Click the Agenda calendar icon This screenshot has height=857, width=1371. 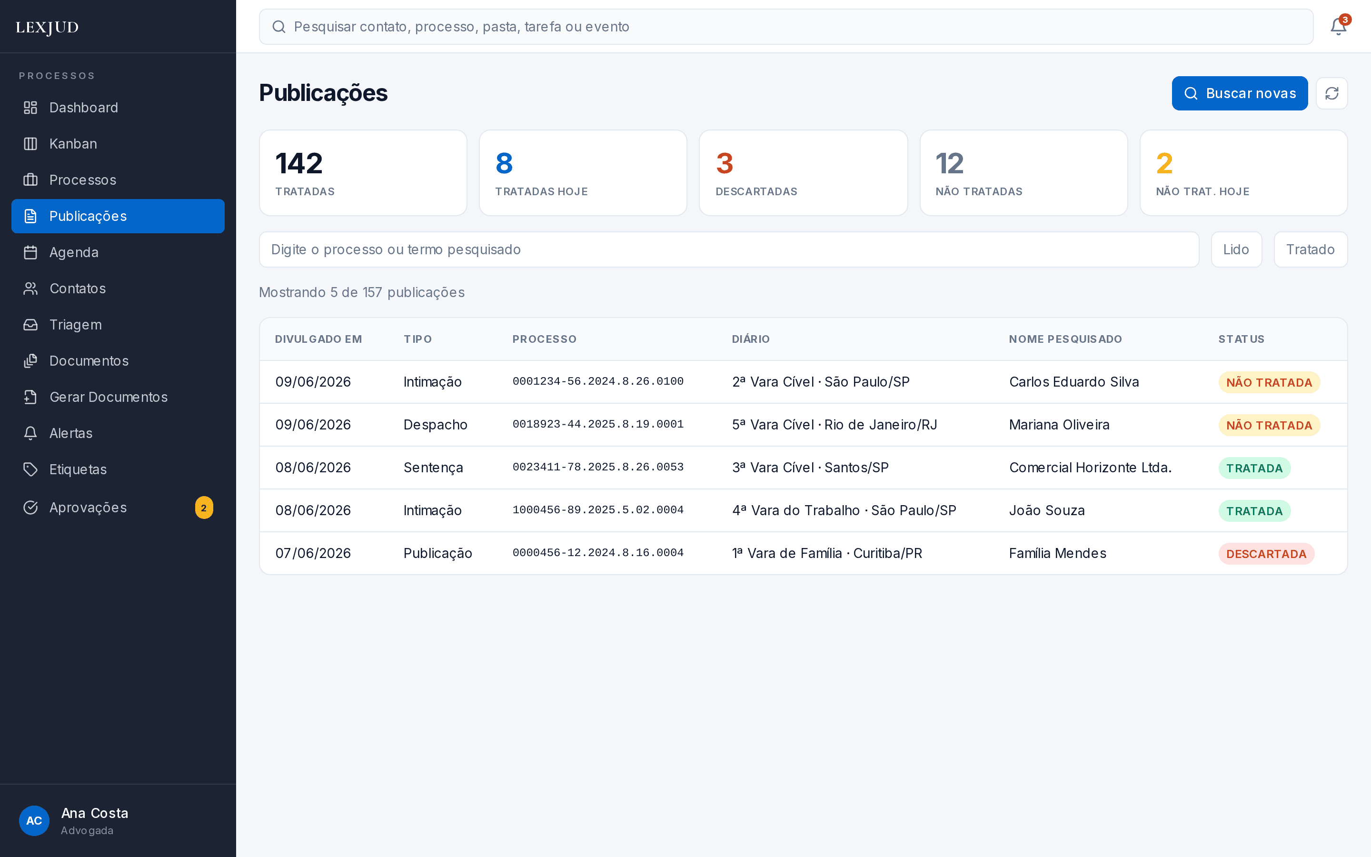point(30,252)
